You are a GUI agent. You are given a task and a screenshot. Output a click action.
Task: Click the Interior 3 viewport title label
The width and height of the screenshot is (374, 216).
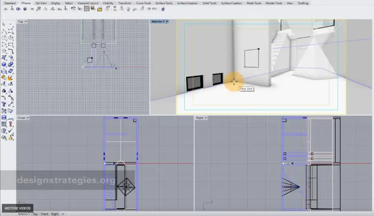(x=158, y=21)
